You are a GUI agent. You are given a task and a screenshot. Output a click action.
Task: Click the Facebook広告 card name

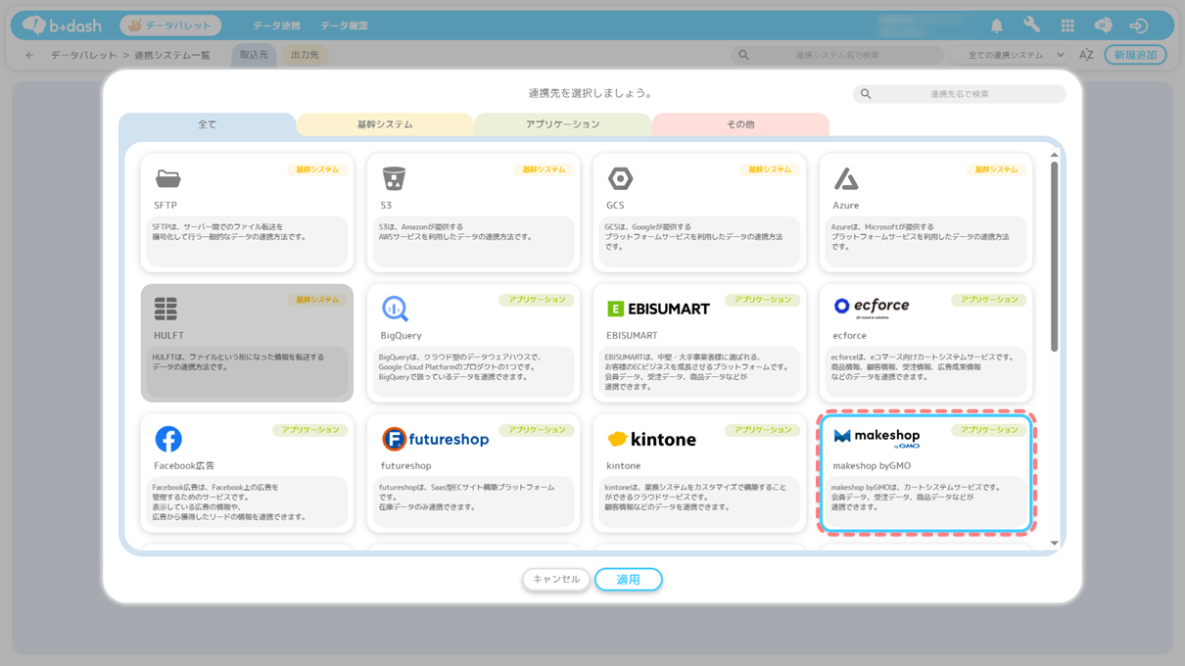184,465
